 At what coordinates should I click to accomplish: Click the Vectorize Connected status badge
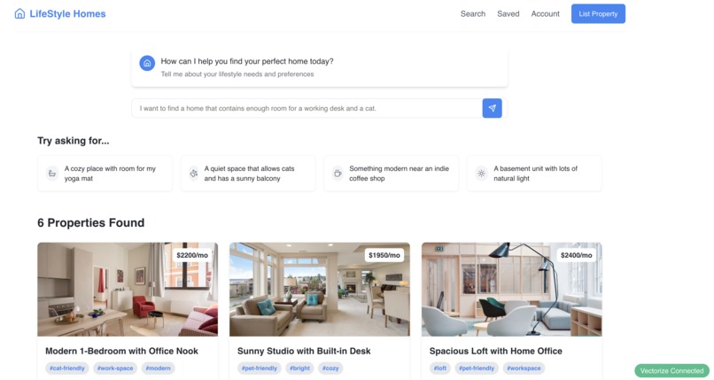671,371
